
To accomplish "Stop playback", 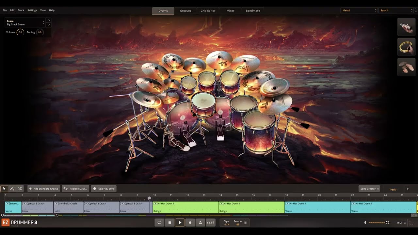I will tap(169, 223).
